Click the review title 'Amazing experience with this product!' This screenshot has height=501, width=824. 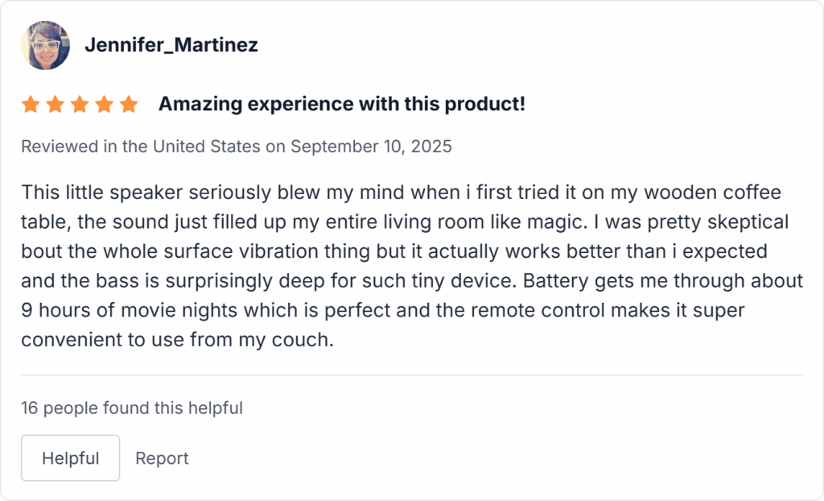(x=342, y=104)
